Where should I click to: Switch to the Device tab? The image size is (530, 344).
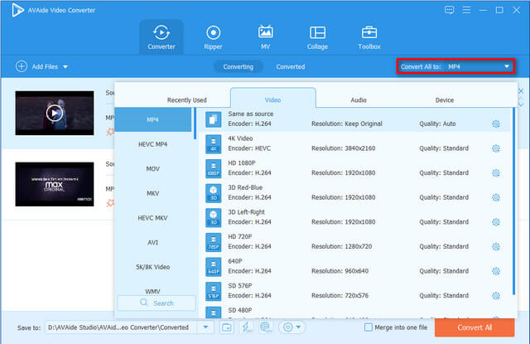coord(445,100)
